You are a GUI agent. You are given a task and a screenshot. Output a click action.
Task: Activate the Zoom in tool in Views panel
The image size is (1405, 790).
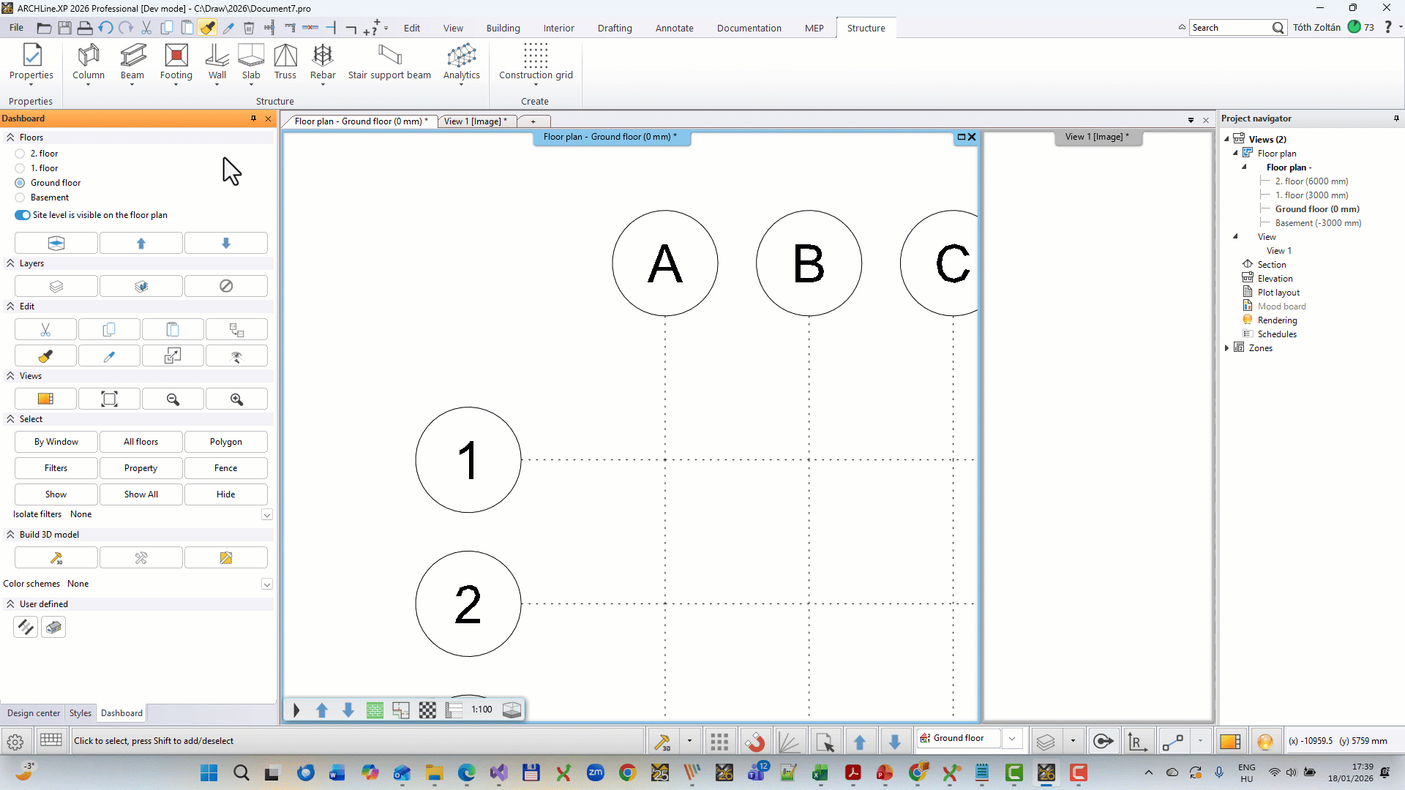point(236,399)
